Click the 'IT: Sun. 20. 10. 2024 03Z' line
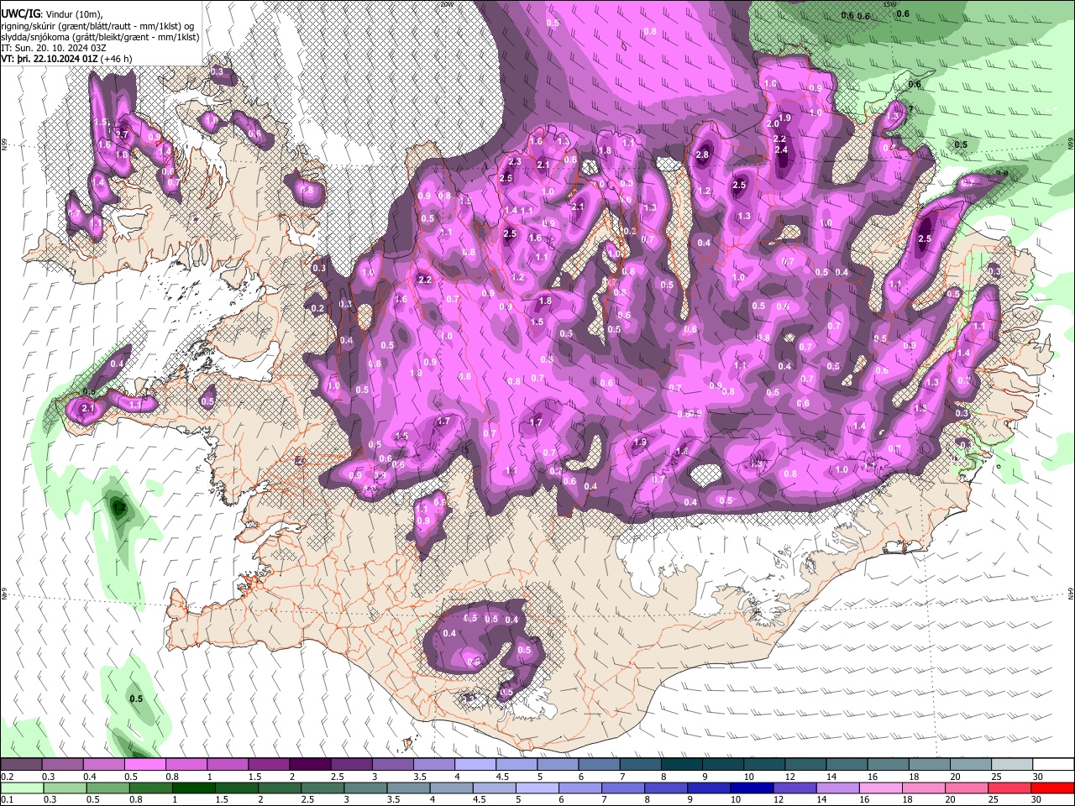The image size is (1075, 806). (x=54, y=48)
